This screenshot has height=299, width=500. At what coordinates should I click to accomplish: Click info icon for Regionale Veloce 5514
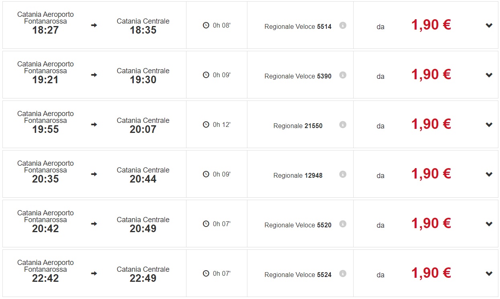pyautogui.click(x=342, y=25)
